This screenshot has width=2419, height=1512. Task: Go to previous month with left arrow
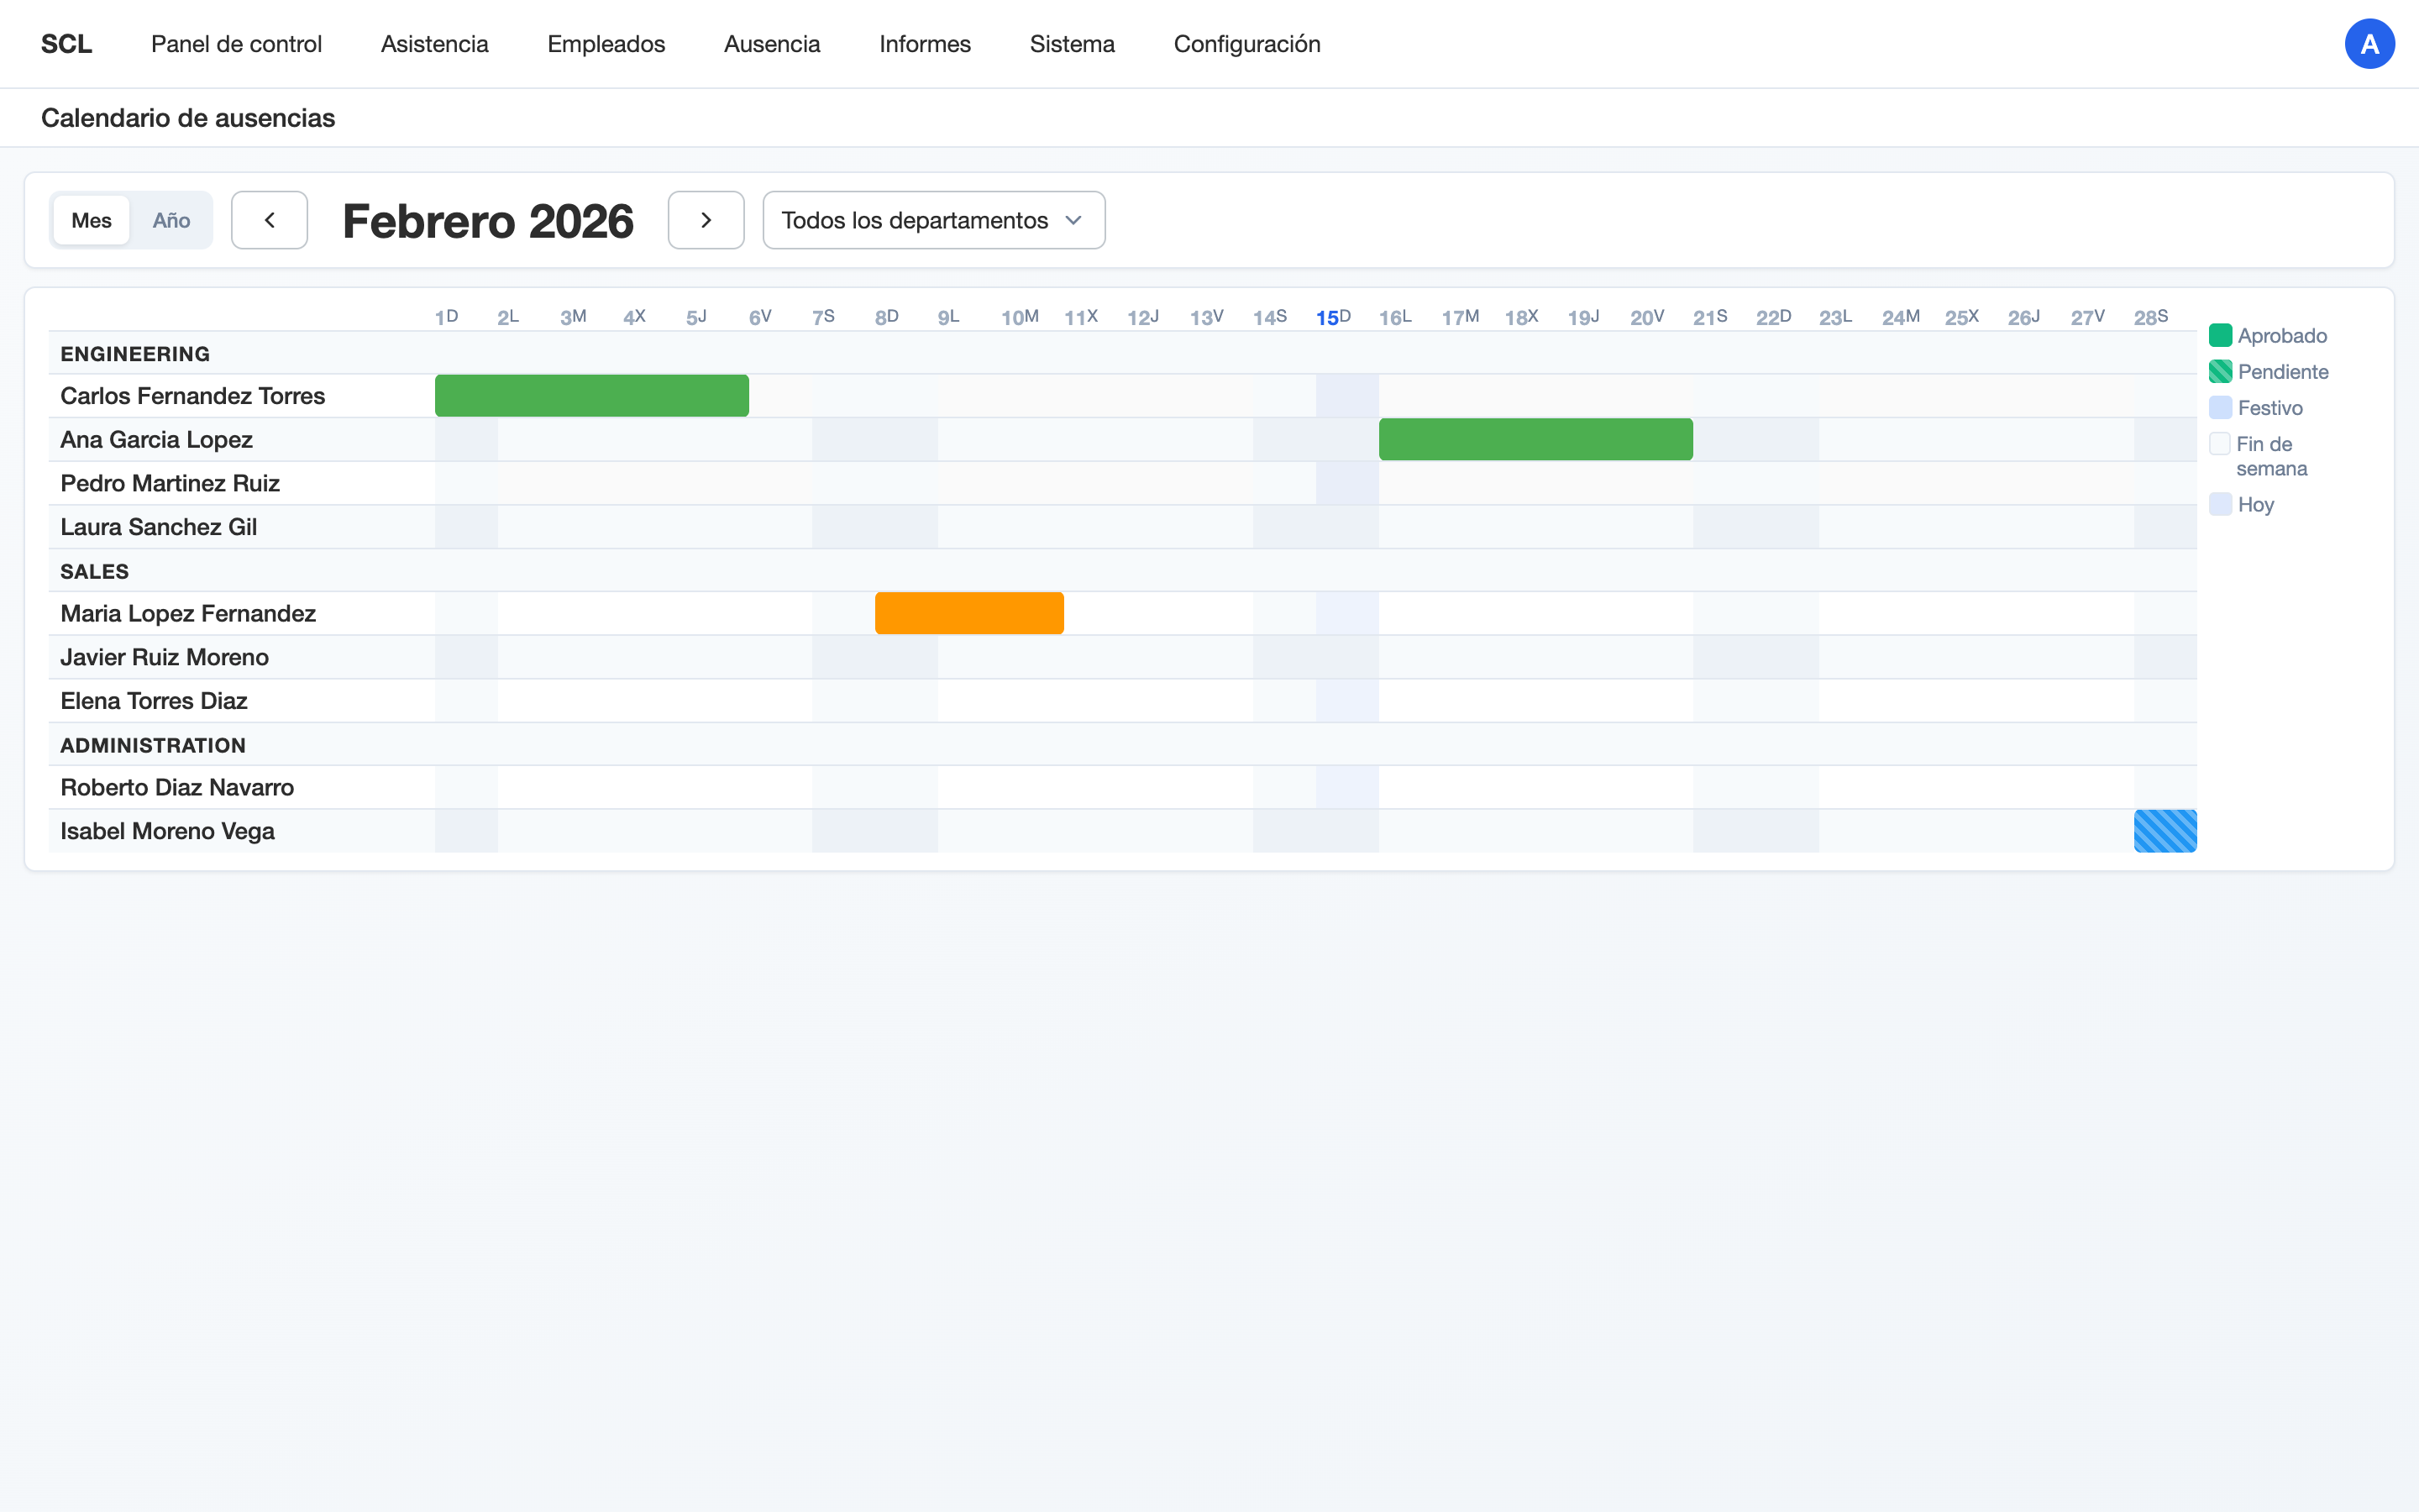269,220
